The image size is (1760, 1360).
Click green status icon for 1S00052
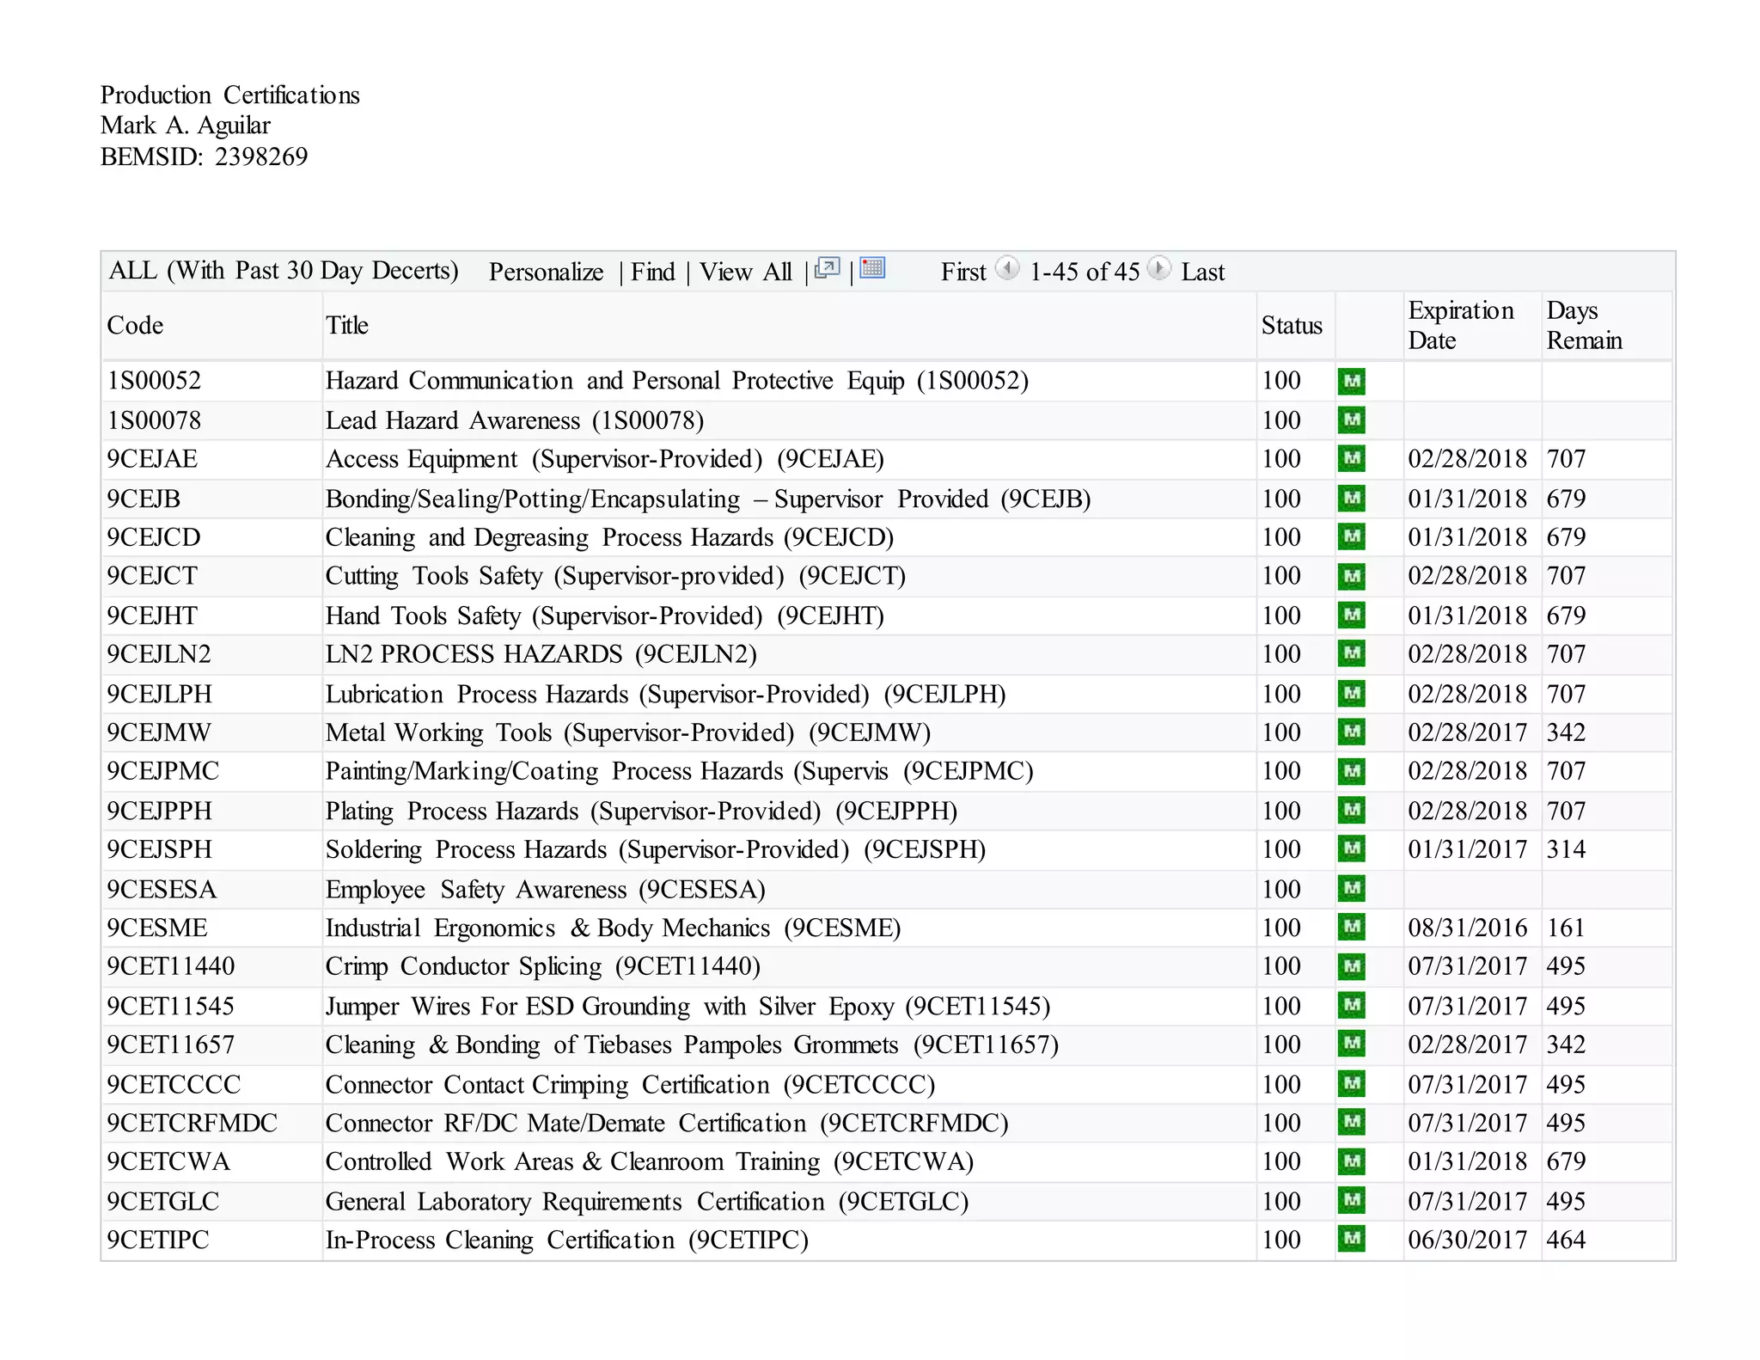click(x=1351, y=381)
